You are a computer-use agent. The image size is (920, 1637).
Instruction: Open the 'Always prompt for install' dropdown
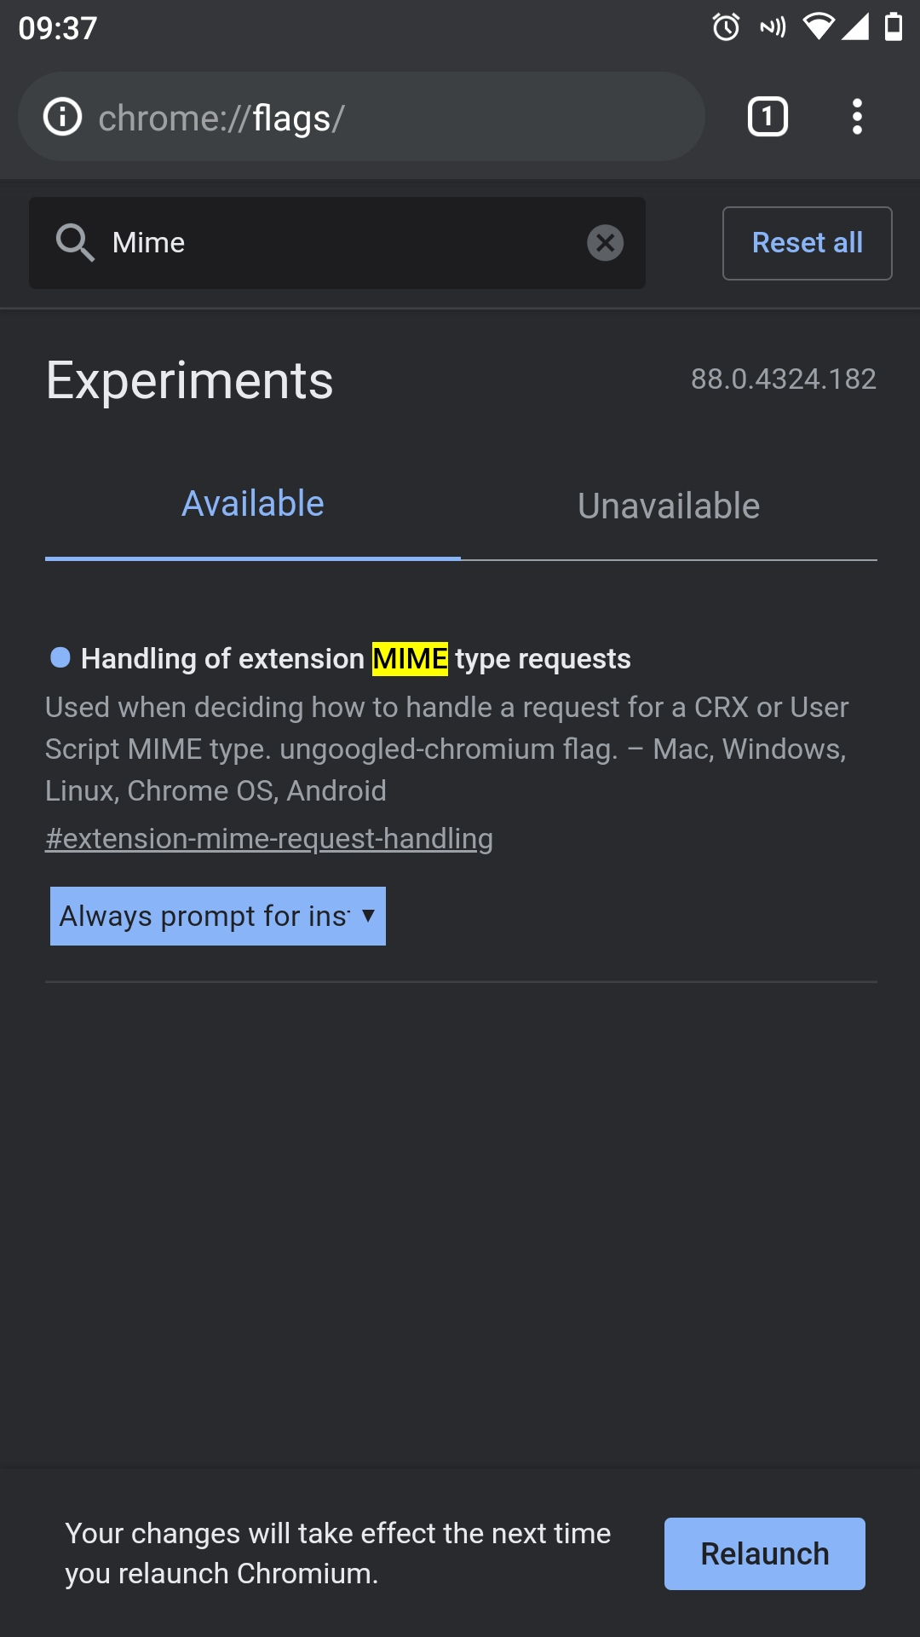point(218,917)
